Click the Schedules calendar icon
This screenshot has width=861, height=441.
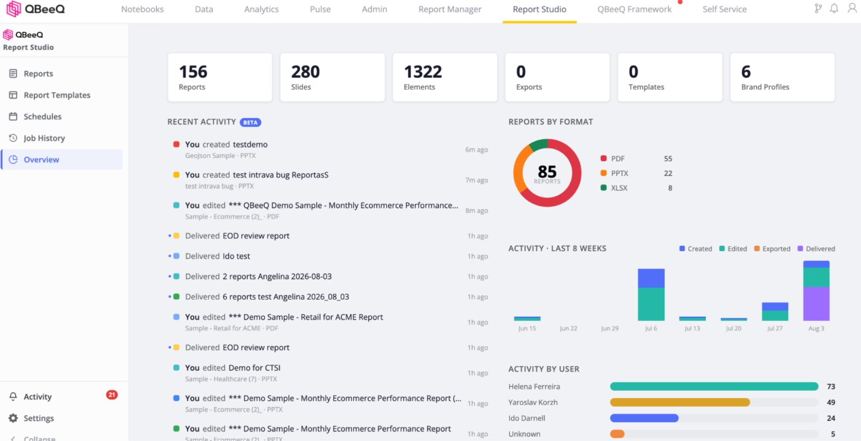(13, 117)
